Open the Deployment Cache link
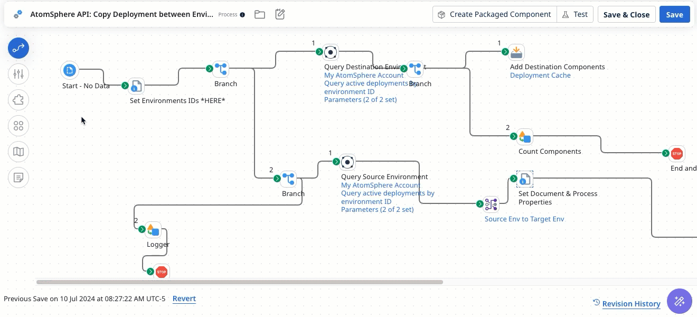Viewport: 697px width, 317px height. point(540,75)
